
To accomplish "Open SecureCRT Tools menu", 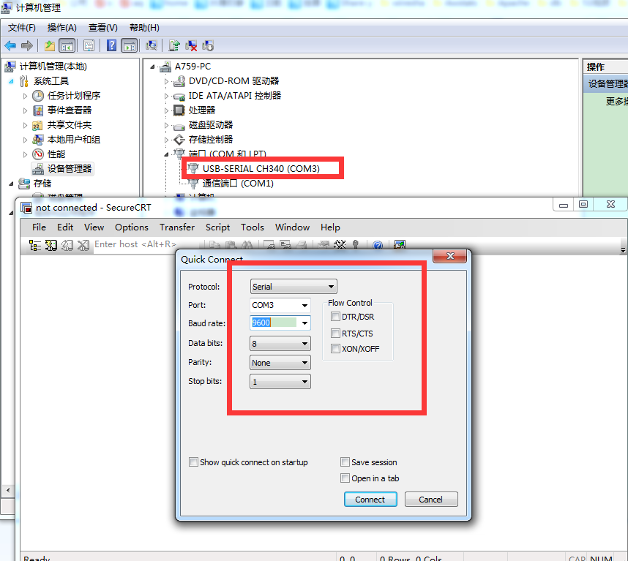I will [x=252, y=227].
